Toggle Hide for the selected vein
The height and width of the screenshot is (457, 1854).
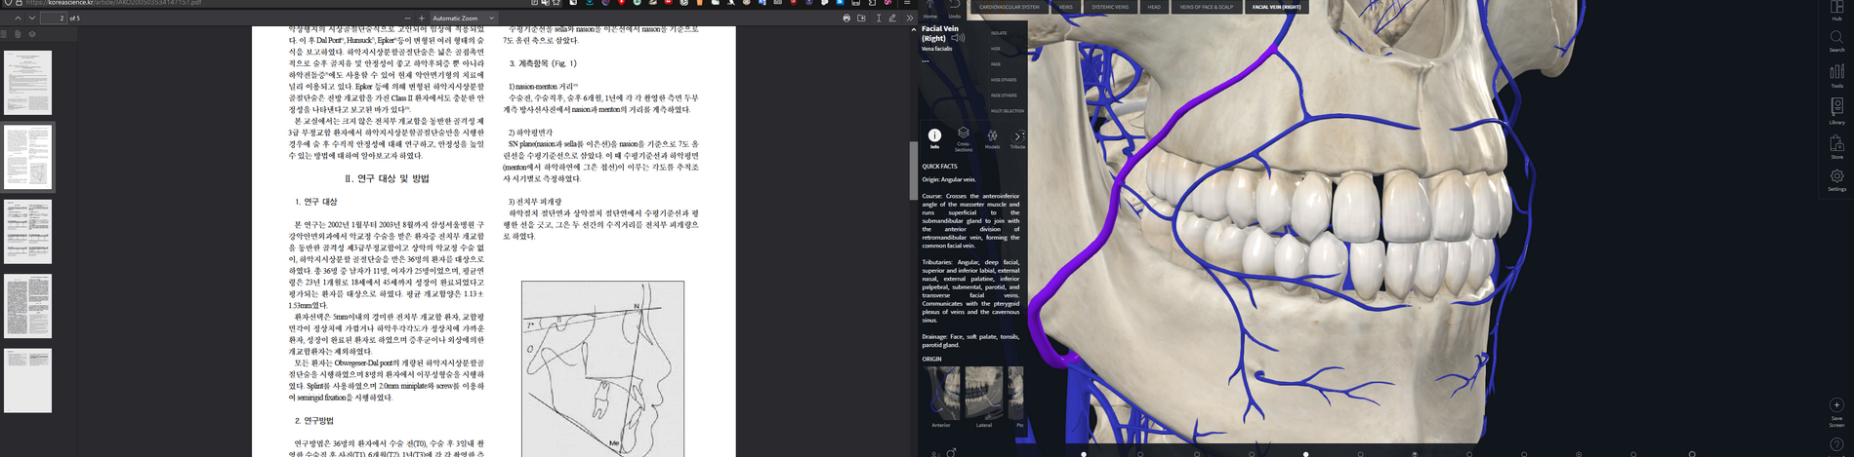(x=996, y=49)
